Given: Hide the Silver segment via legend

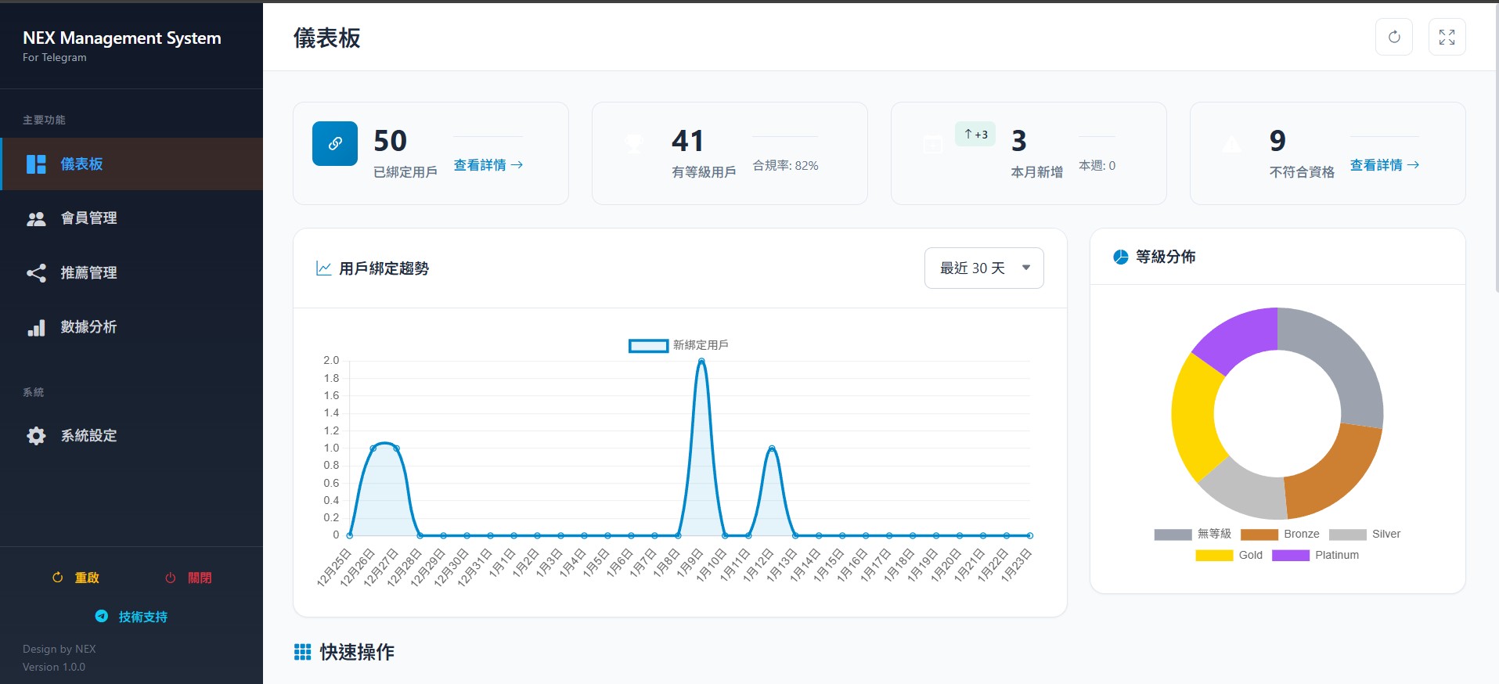Looking at the screenshot, I should pos(1364,535).
